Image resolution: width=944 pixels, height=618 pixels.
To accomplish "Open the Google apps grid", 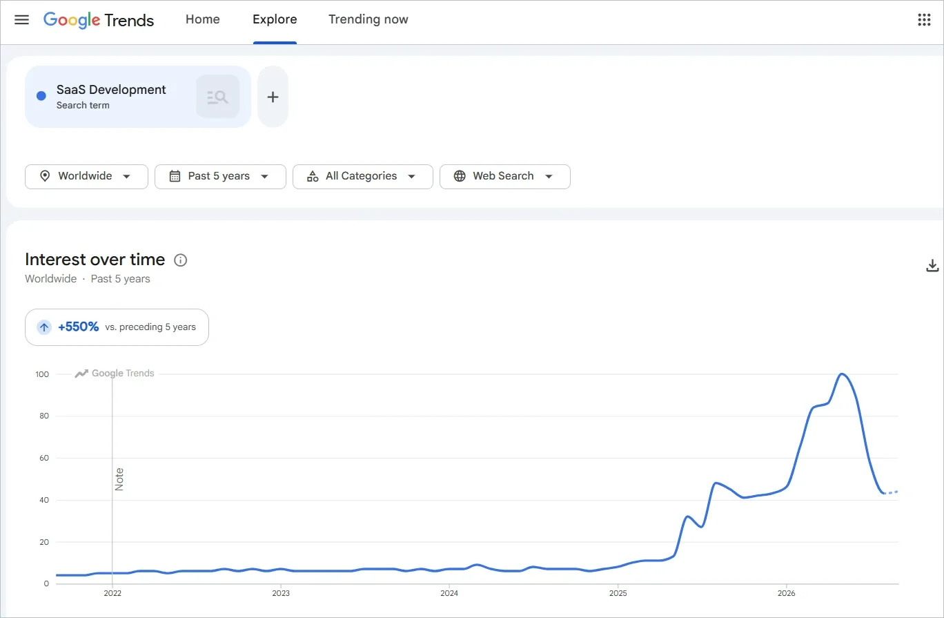I will pos(924,20).
